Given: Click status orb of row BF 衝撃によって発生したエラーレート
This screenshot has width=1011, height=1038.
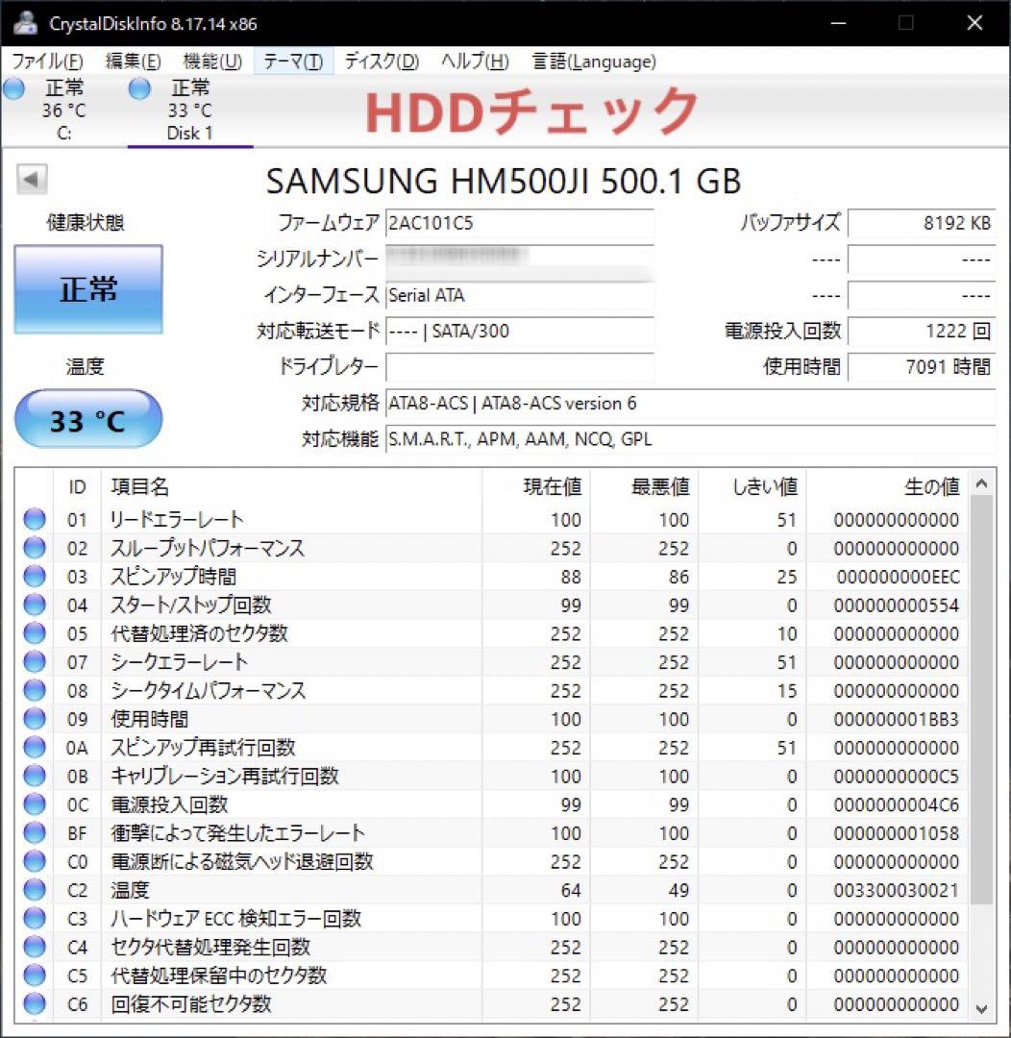Looking at the screenshot, I should pos(35,832).
